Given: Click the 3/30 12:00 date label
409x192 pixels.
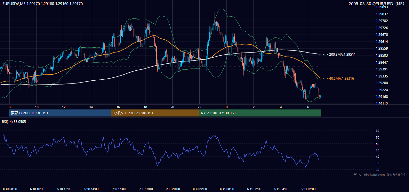Looking at the screenshot, I should coord(64,189).
